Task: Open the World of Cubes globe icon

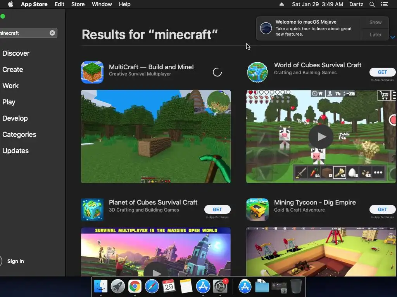Action: (x=257, y=72)
